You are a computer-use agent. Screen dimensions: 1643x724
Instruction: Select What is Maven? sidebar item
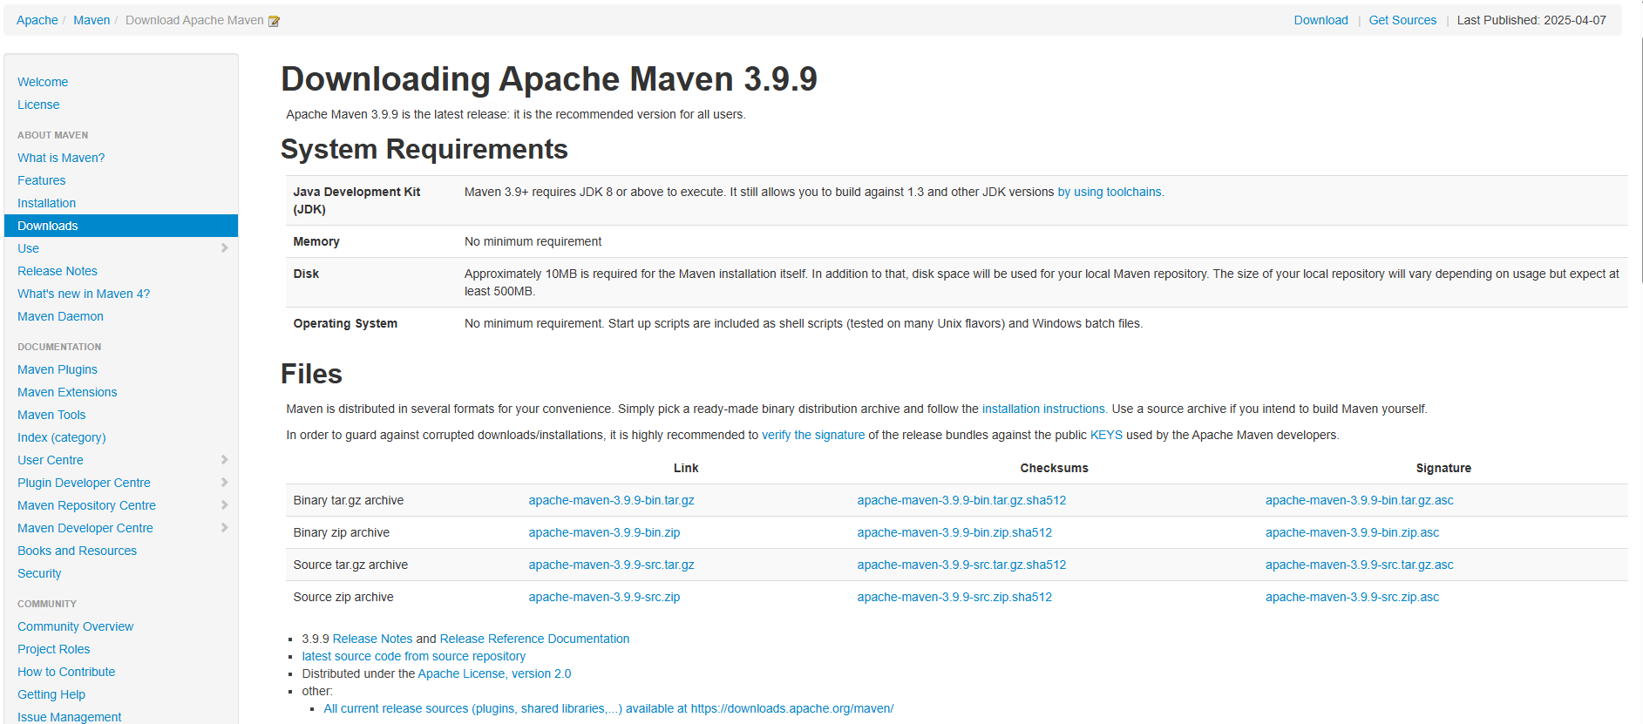(61, 158)
